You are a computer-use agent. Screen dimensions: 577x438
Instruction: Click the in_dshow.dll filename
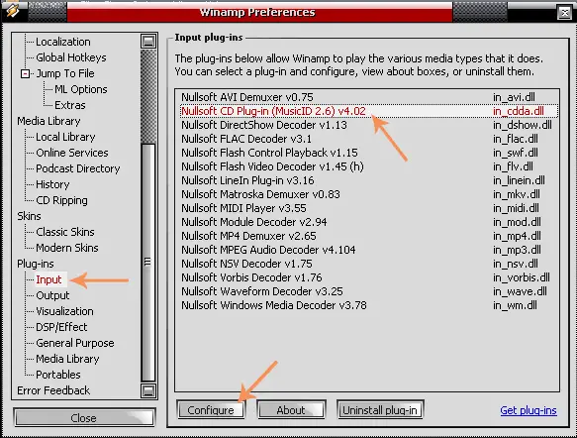tap(523, 125)
